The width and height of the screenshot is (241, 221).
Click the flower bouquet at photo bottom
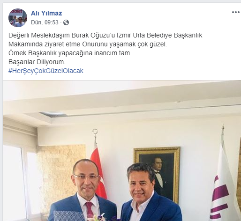tap(102, 218)
